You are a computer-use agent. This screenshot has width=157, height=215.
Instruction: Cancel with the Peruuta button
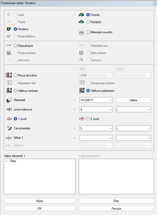pyautogui.click(x=116, y=209)
